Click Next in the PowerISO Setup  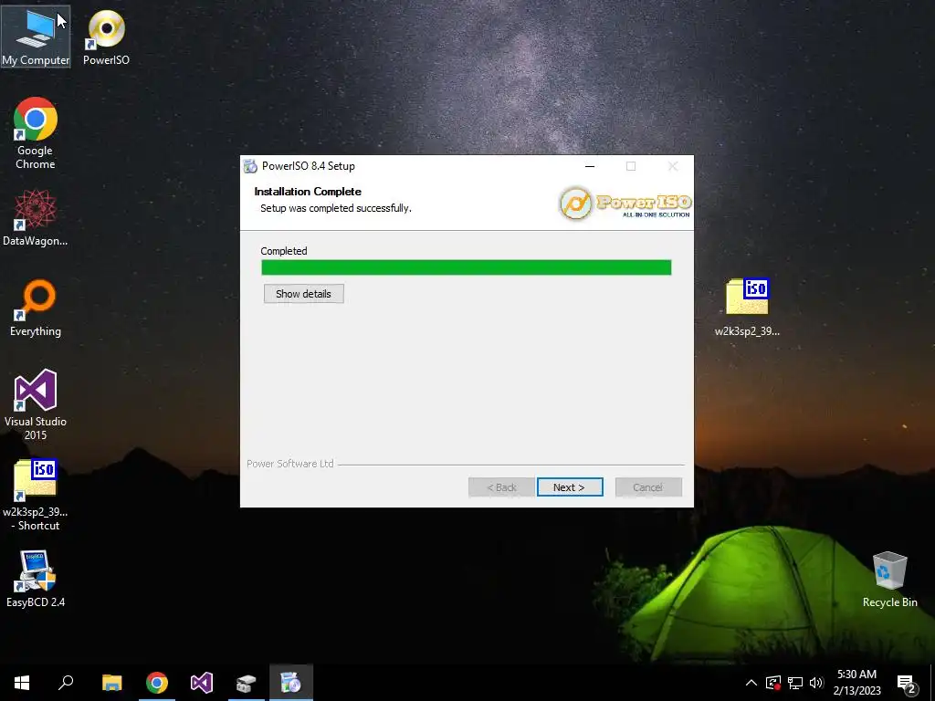click(570, 487)
